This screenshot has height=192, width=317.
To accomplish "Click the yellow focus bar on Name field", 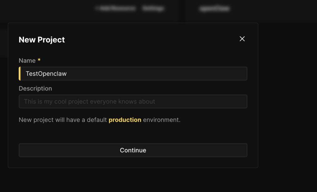I will pos(20,74).
